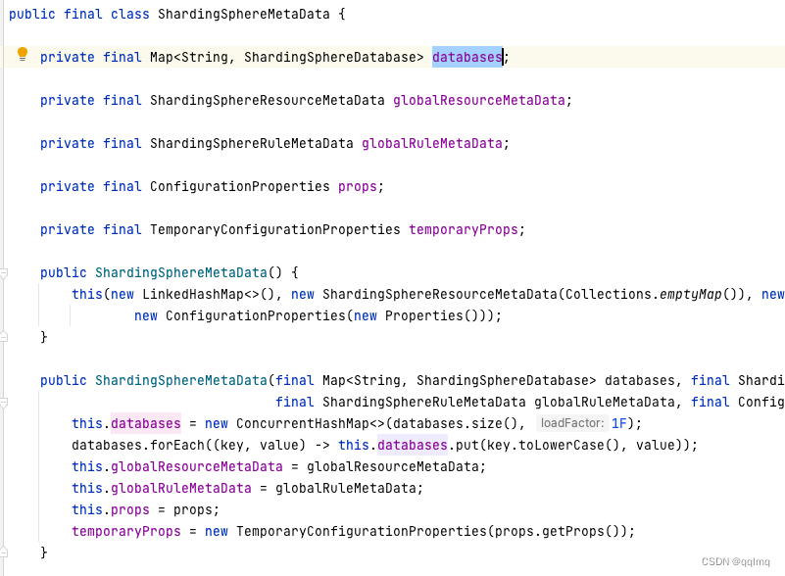785x576 pixels.
Task: Select the highlighted databases field name
Action: 466,57
